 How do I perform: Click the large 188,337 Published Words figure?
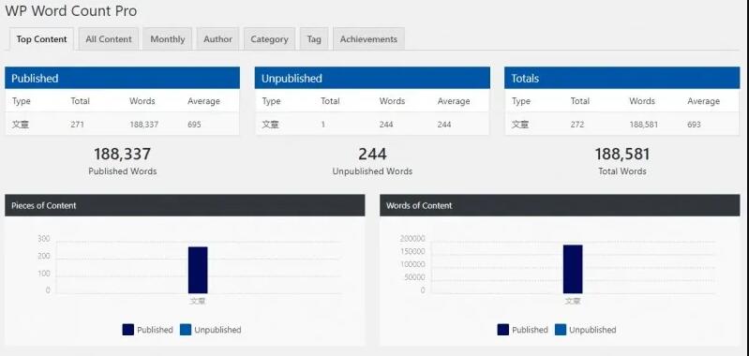pyautogui.click(x=122, y=155)
